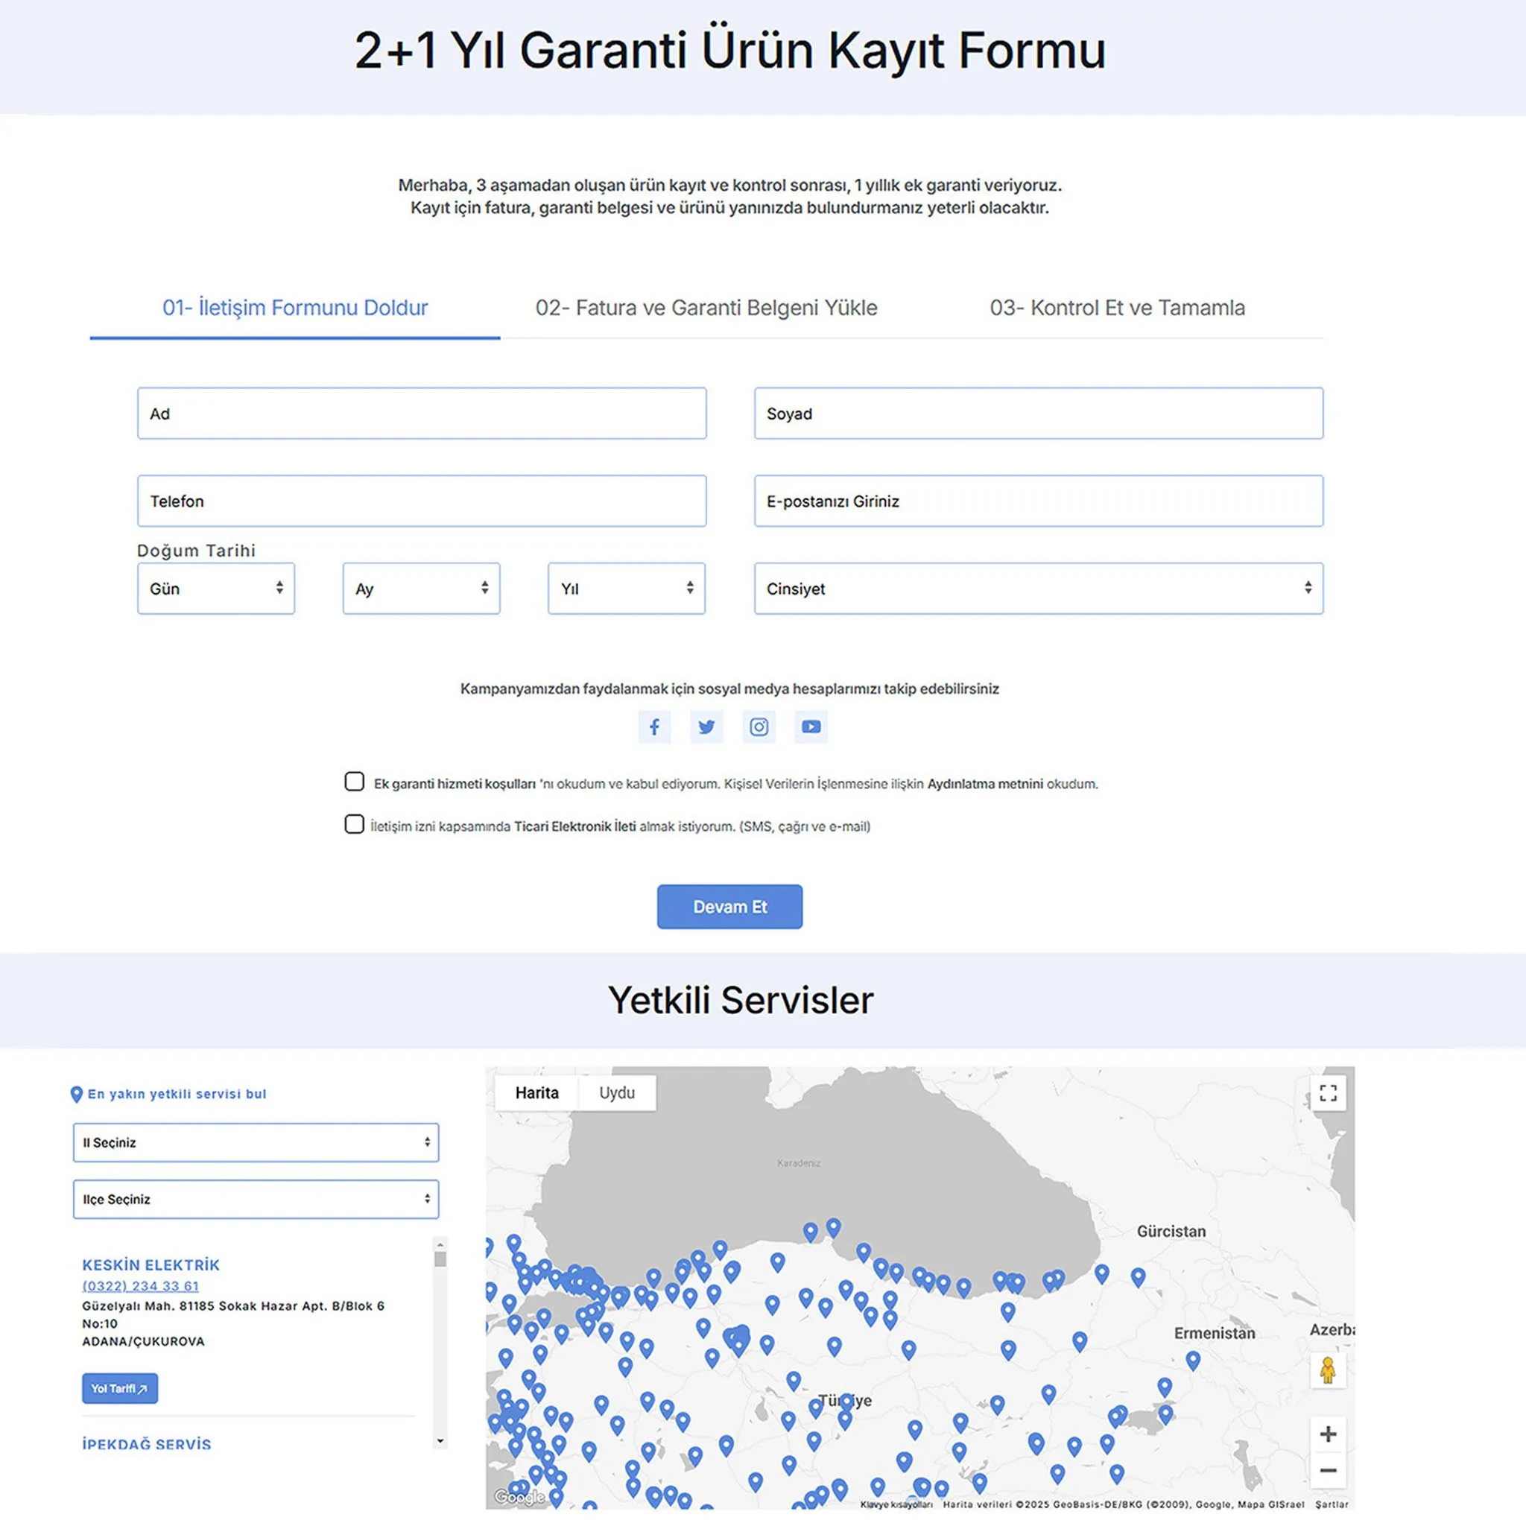Open the Ek garanti hizmeti koşulları link
Image resolution: width=1526 pixels, height=1526 pixels.
tap(455, 785)
